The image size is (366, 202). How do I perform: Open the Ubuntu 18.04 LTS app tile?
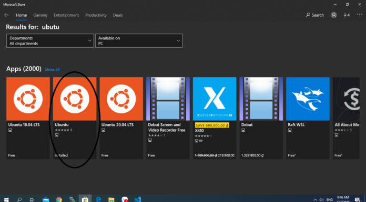coord(28,118)
